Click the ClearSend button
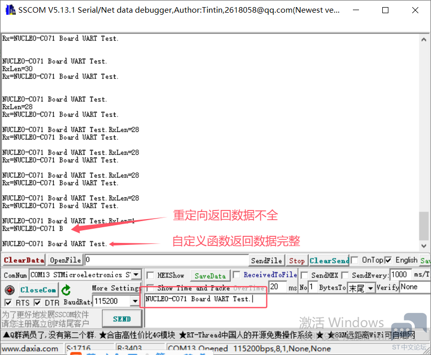 (329, 261)
